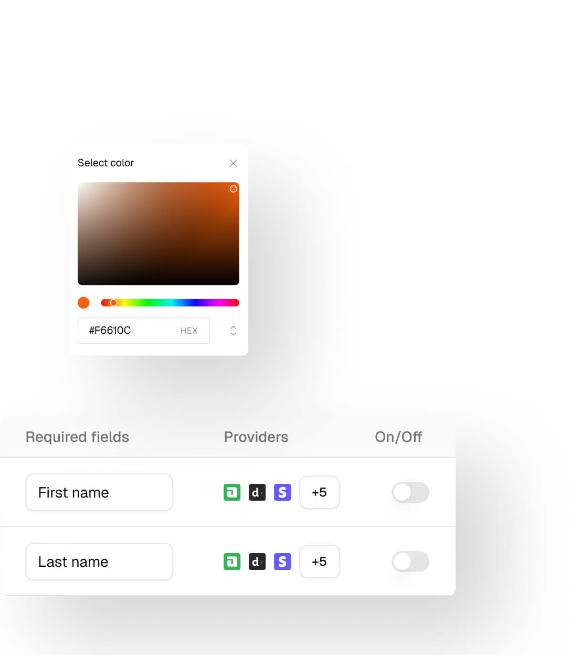
Task: Click the Last name field box
Action: (99, 562)
